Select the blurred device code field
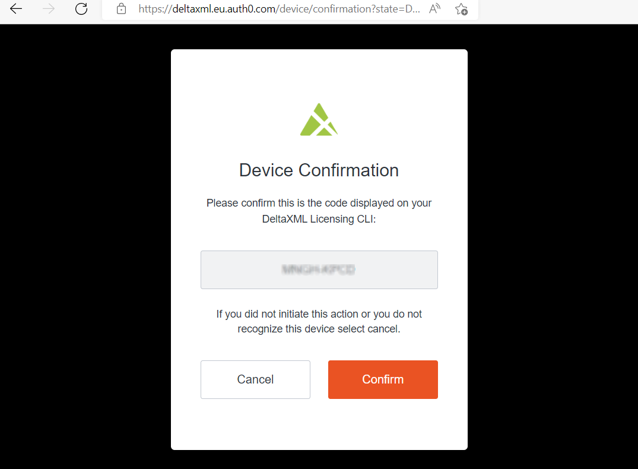 (319, 270)
